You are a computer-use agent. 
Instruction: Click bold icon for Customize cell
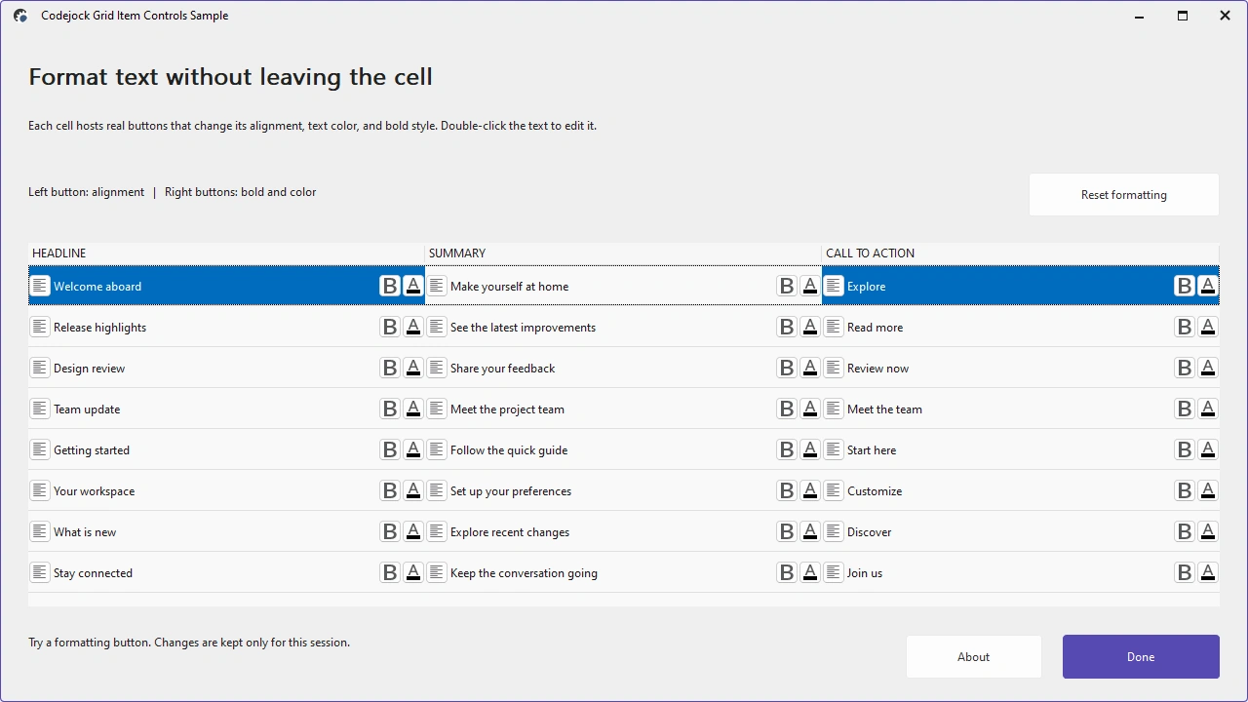coord(1185,490)
